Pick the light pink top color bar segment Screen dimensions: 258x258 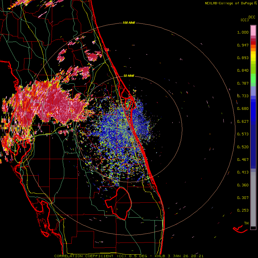click(x=253, y=31)
